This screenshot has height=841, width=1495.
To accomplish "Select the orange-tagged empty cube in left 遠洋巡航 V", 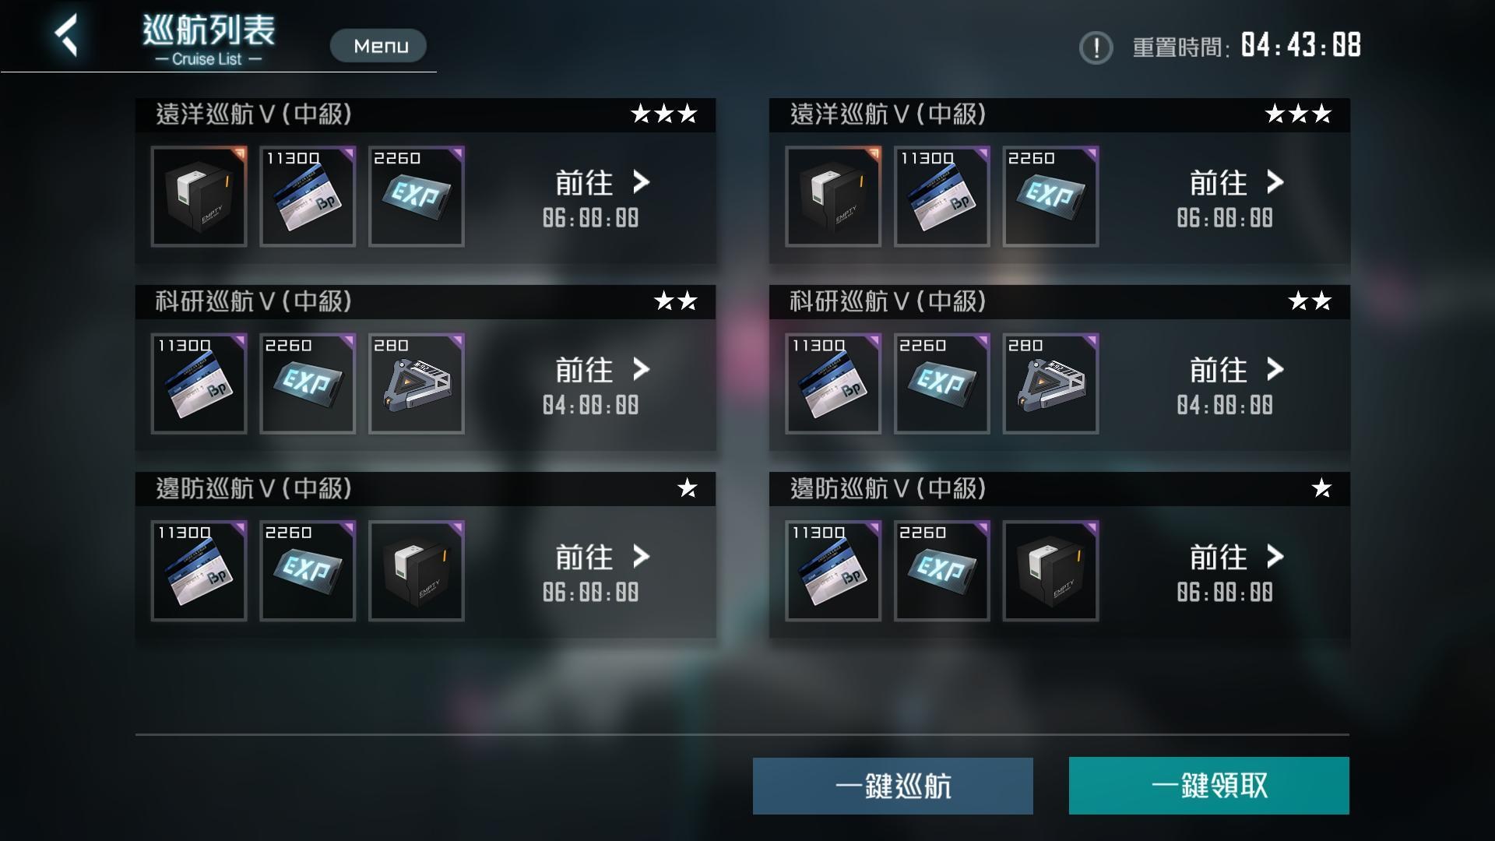I will coord(199,196).
